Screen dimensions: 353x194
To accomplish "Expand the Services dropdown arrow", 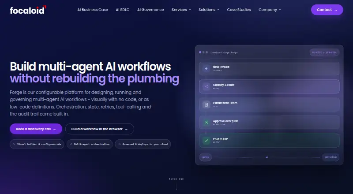I will tap(190, 10).
